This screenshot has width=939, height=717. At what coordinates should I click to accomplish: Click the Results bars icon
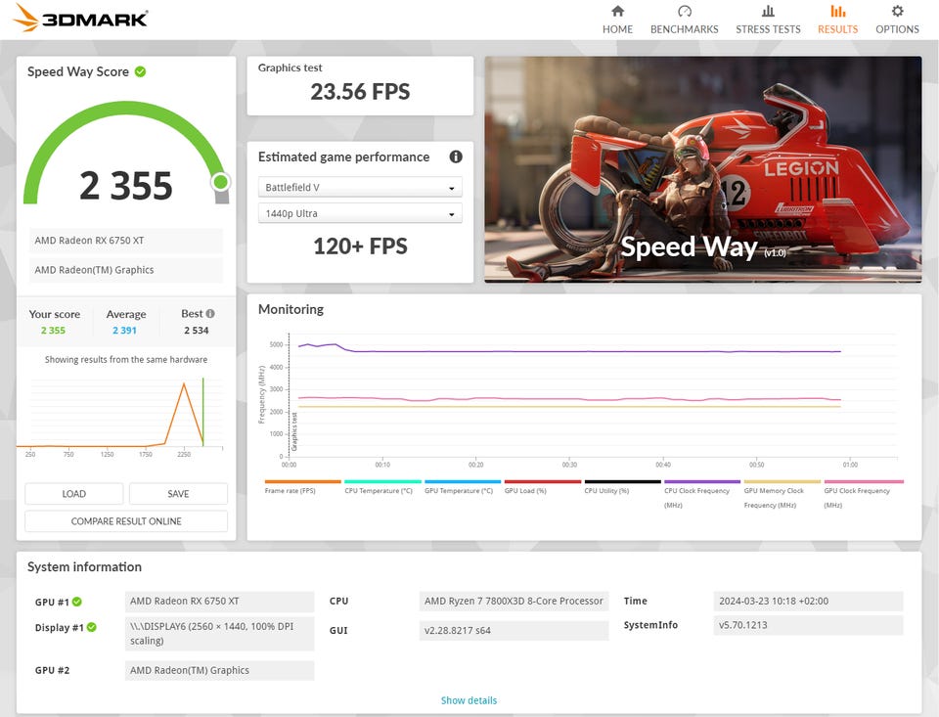click(x=838, y=11)
